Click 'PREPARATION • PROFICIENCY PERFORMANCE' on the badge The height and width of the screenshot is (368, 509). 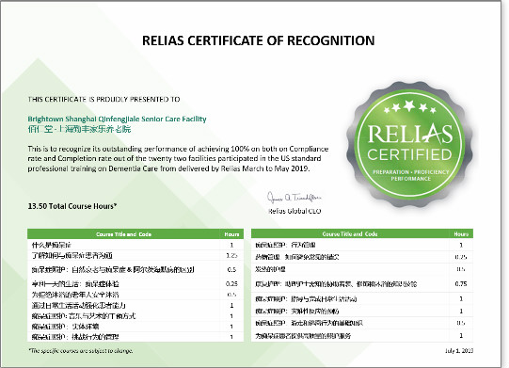click(410, 175)
